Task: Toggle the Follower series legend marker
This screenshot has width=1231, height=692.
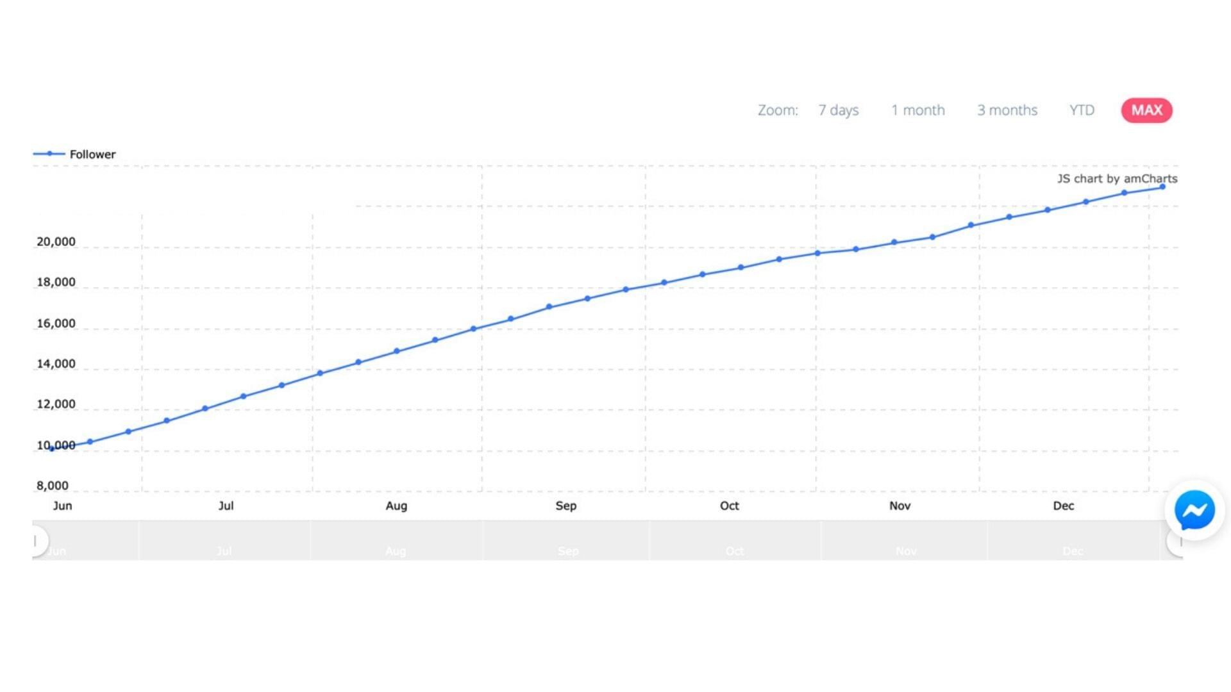Action: coord(49,154)
